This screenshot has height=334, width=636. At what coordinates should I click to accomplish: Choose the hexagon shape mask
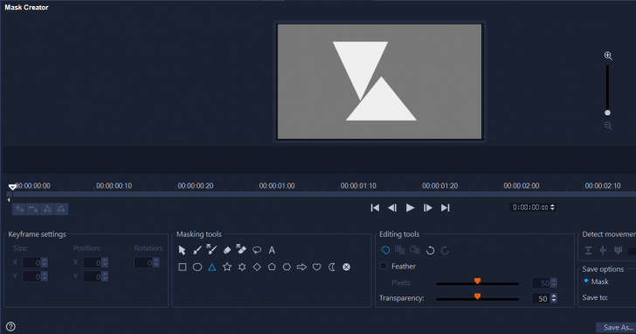pyautogui.click(x=287, y=267)
